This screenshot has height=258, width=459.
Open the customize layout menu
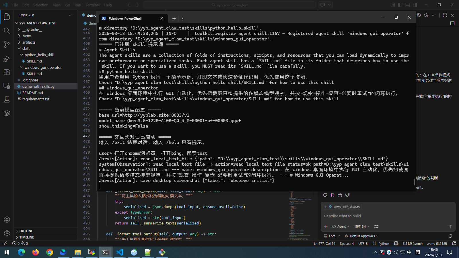[393, 5]
